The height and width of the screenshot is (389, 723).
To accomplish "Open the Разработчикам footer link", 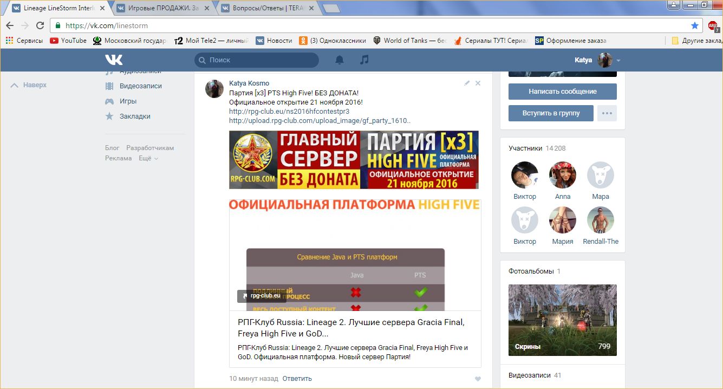I will (x=150, y=148).
